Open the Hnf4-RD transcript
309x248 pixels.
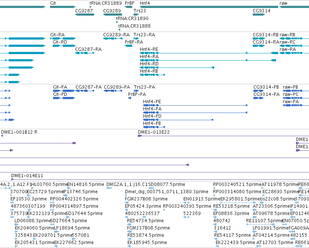(x=177, y=68)
